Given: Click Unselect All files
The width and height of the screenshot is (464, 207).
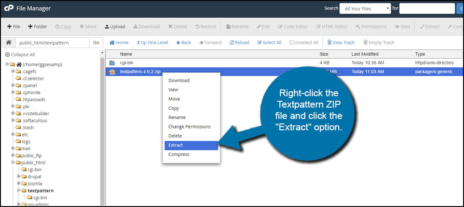Looking at the screenshot, I should point(304,43).
